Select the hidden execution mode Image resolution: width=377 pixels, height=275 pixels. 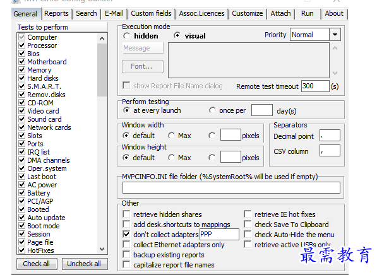[126, 36]
